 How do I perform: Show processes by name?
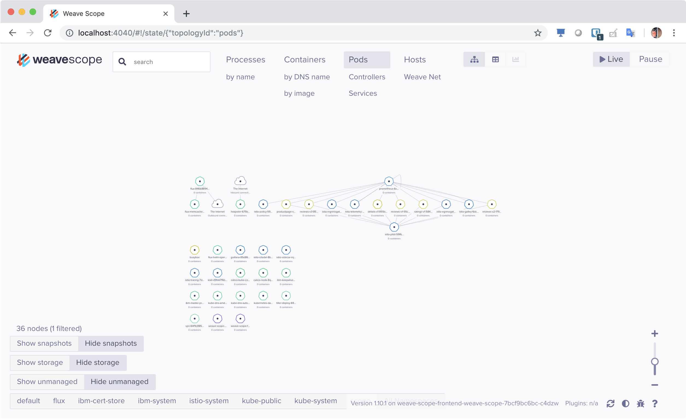click(240, 77)
